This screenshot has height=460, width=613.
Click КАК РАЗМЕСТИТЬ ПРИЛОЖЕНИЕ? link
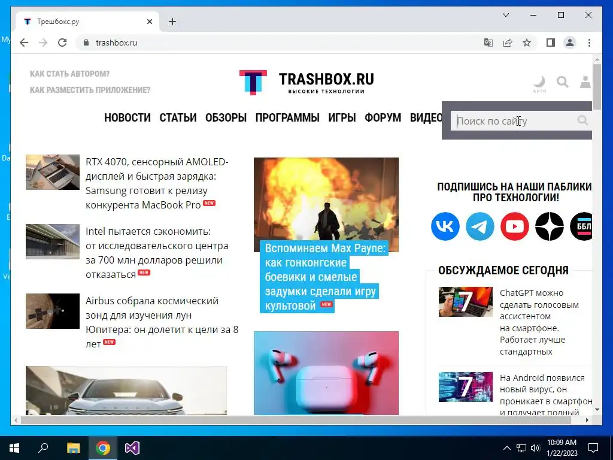(90, 90)
